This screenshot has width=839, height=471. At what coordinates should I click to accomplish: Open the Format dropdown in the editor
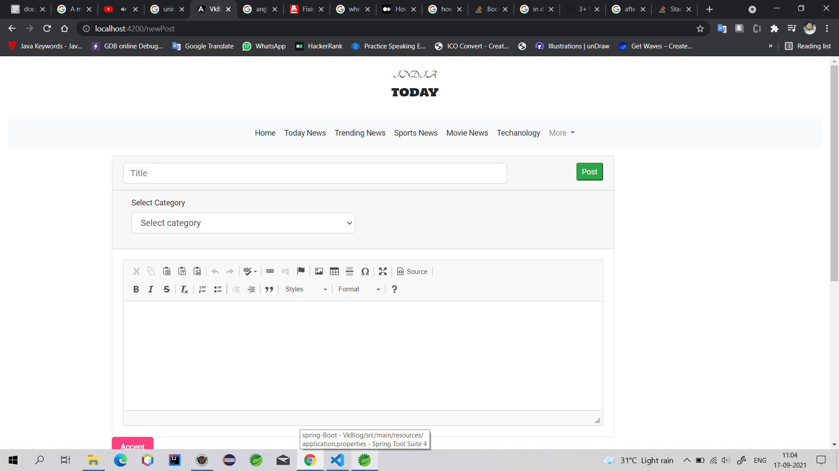[x=357, y=289]
